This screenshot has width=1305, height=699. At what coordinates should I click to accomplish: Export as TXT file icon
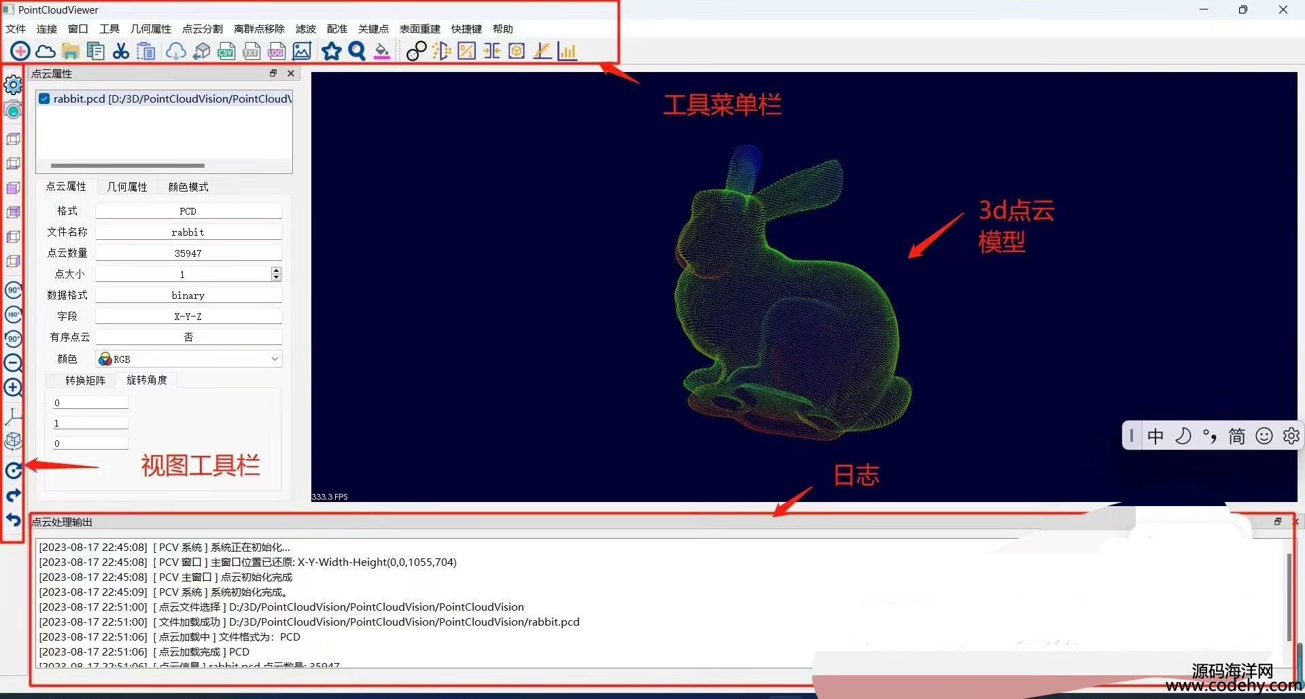click(251, 51)
